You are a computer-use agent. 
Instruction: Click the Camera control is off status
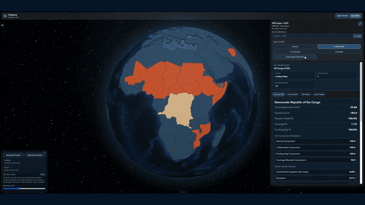tap(24, 162)
